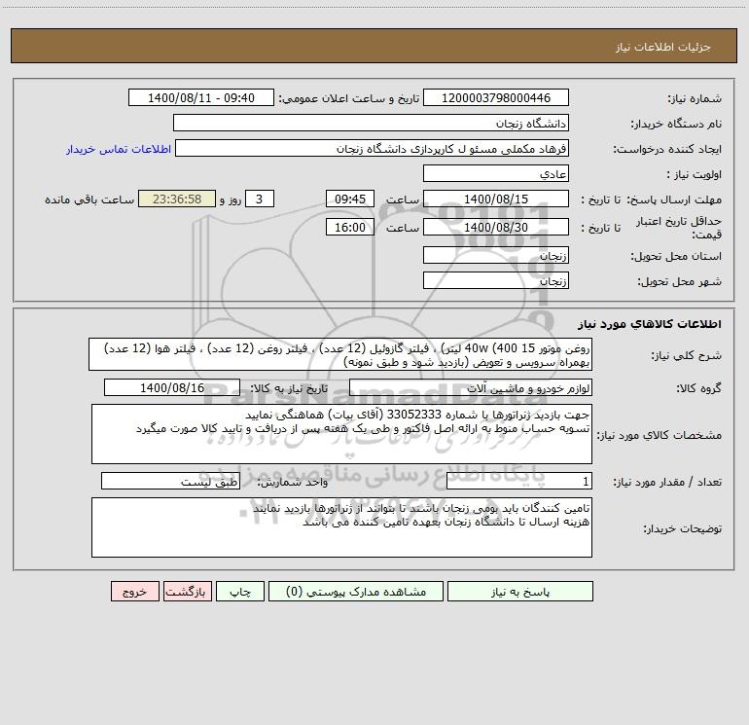This screenshot has height=725, width=749.
Task: Click the buyer notes text area
Action: point(341,527)
